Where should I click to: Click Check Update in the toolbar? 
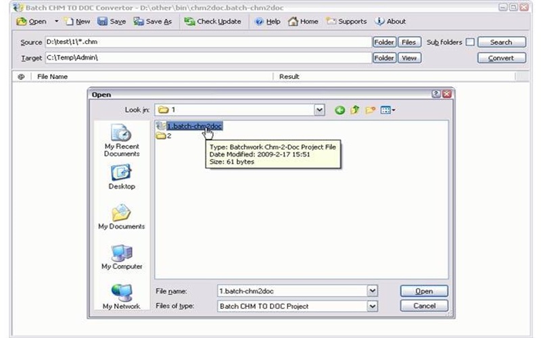pyautogui.click(x=212, y=22)
